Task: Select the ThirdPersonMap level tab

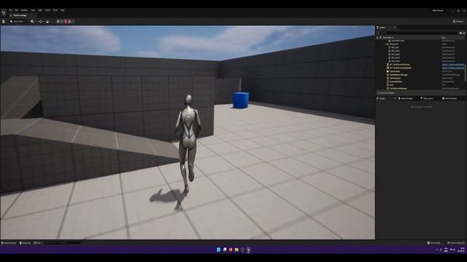Action: click(20, 15)
